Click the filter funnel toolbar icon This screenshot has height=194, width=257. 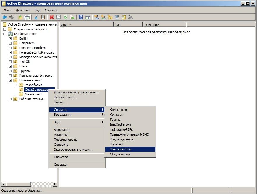117,17
